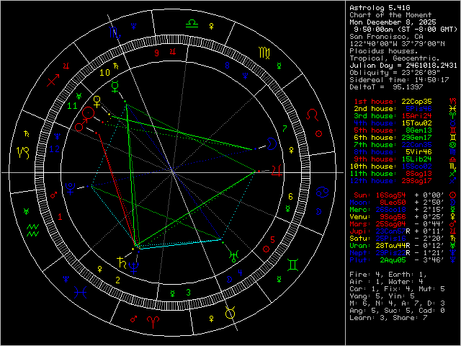Select the yellow Taurus sign on the zodiac ring
The width and height of the screenshot is (461, 346).
click(x=230, y=313)
